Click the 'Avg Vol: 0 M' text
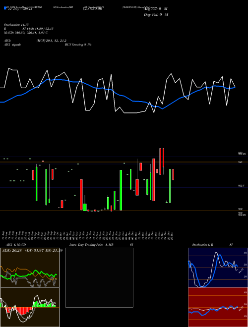 156,9
